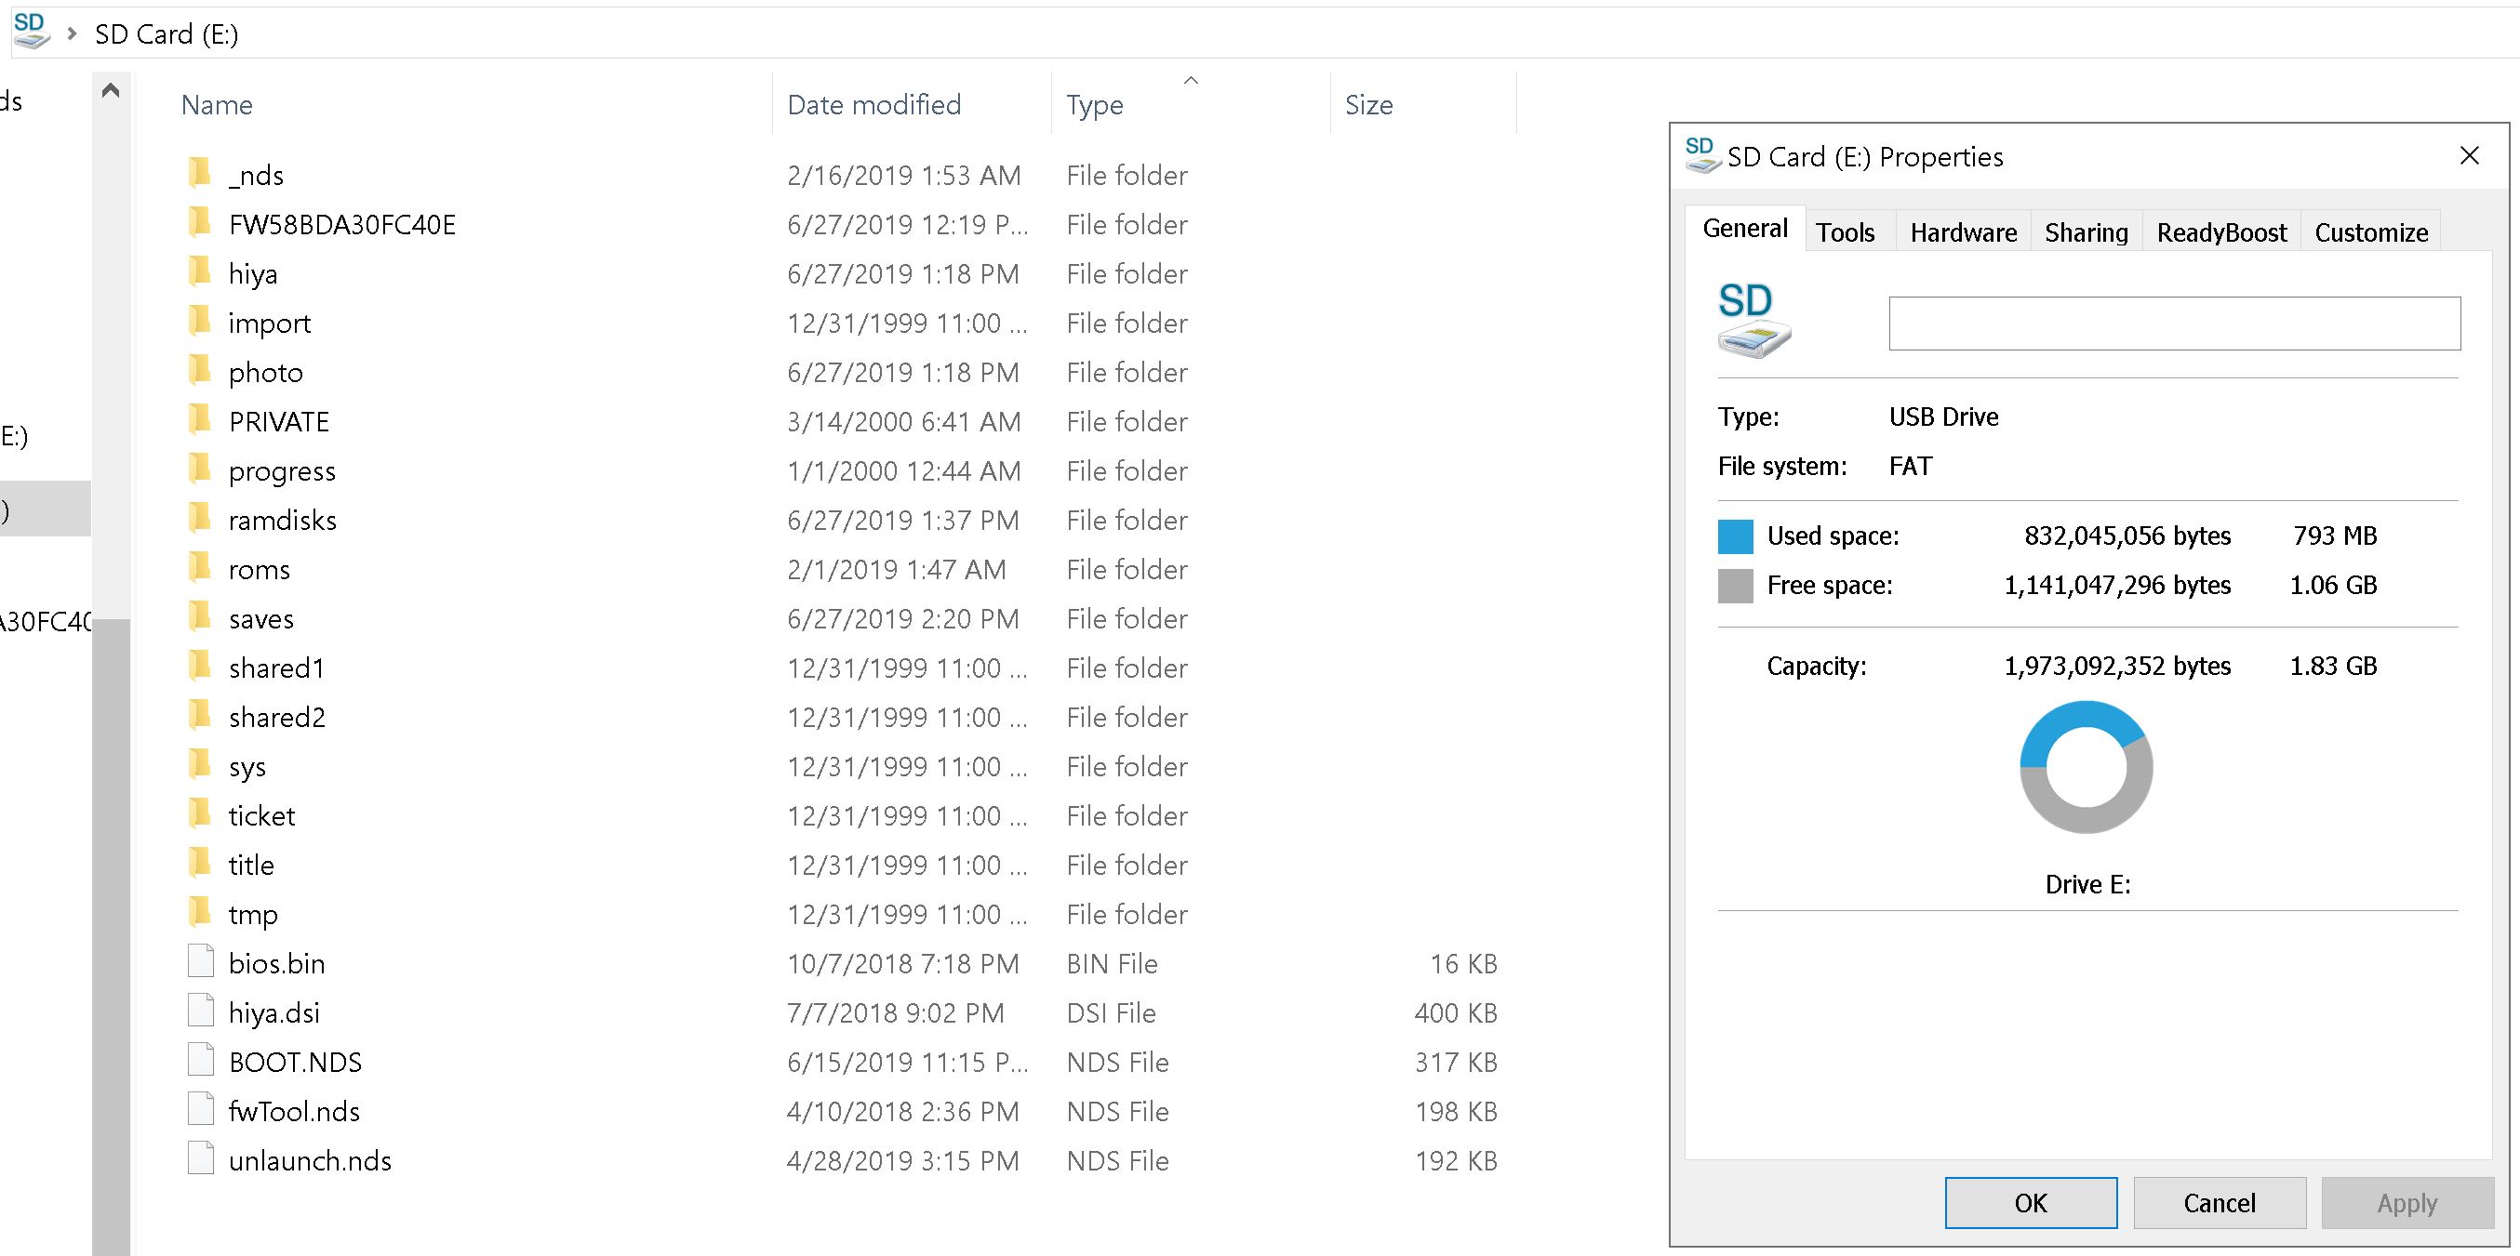Viewport: 2520px width, 1256px height.
Task: Click the drive usage donut chart
Action: tap(2087, 767)
